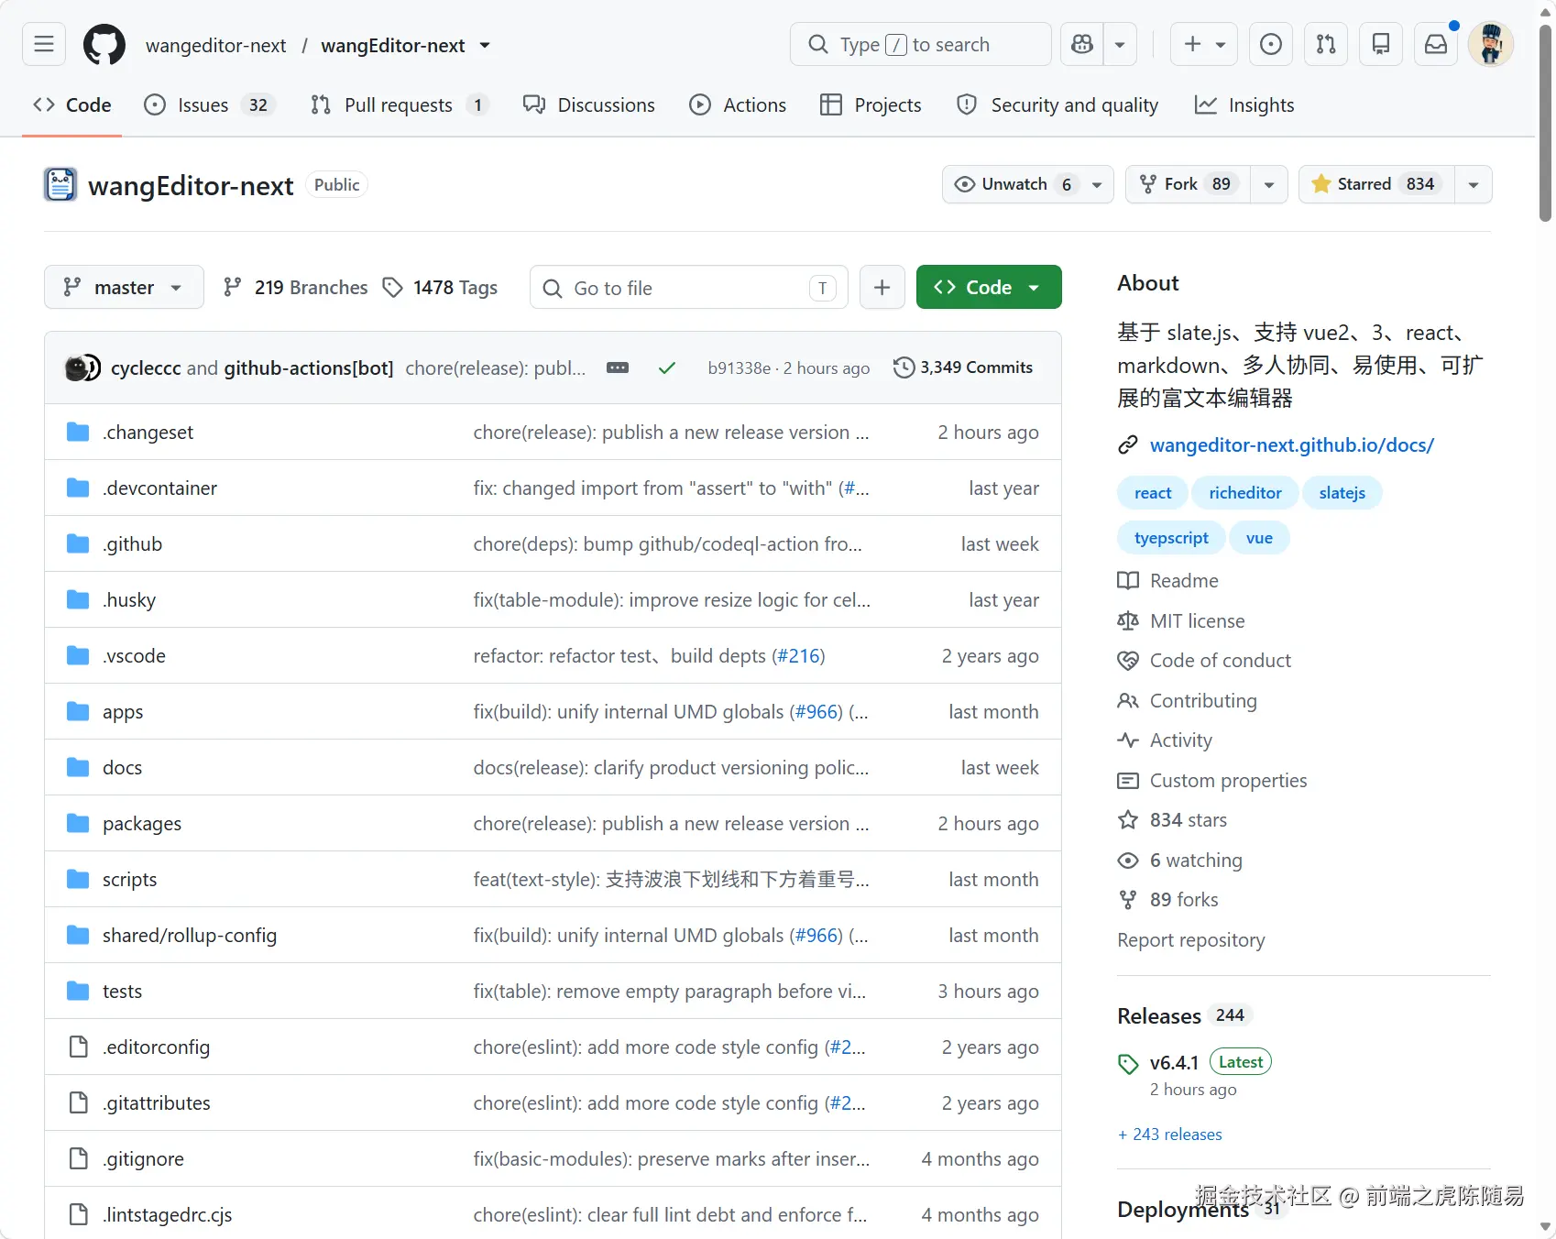This screenshot has height=1239, width=1556.
Task: Open the vue topic tag
Action: click(1259, 538)
